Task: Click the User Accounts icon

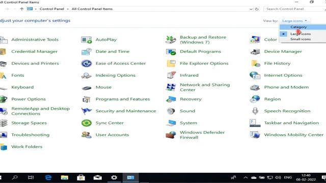Action: 86,135
